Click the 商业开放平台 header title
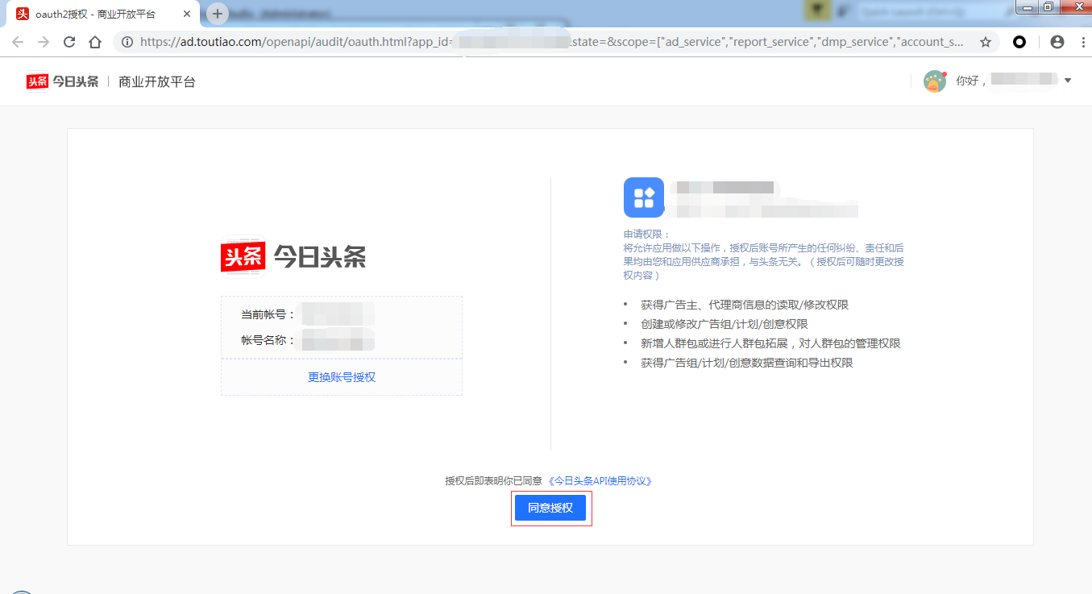The height and width of the screenshot is (594, 1092). [x=157, y=81]
